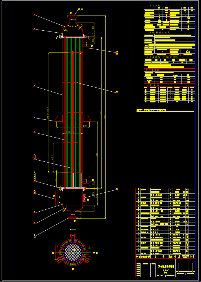The image size is (201, 282).
Task: Click the 90° angle dimension in the top cone
Action: coord(73,26)
